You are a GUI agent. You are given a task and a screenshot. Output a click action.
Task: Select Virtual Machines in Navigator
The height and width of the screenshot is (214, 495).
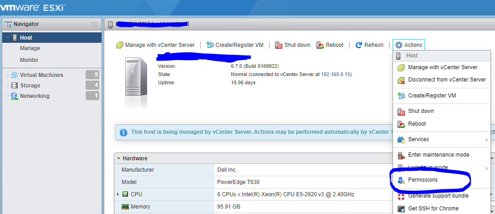click(x=42, y=75)
